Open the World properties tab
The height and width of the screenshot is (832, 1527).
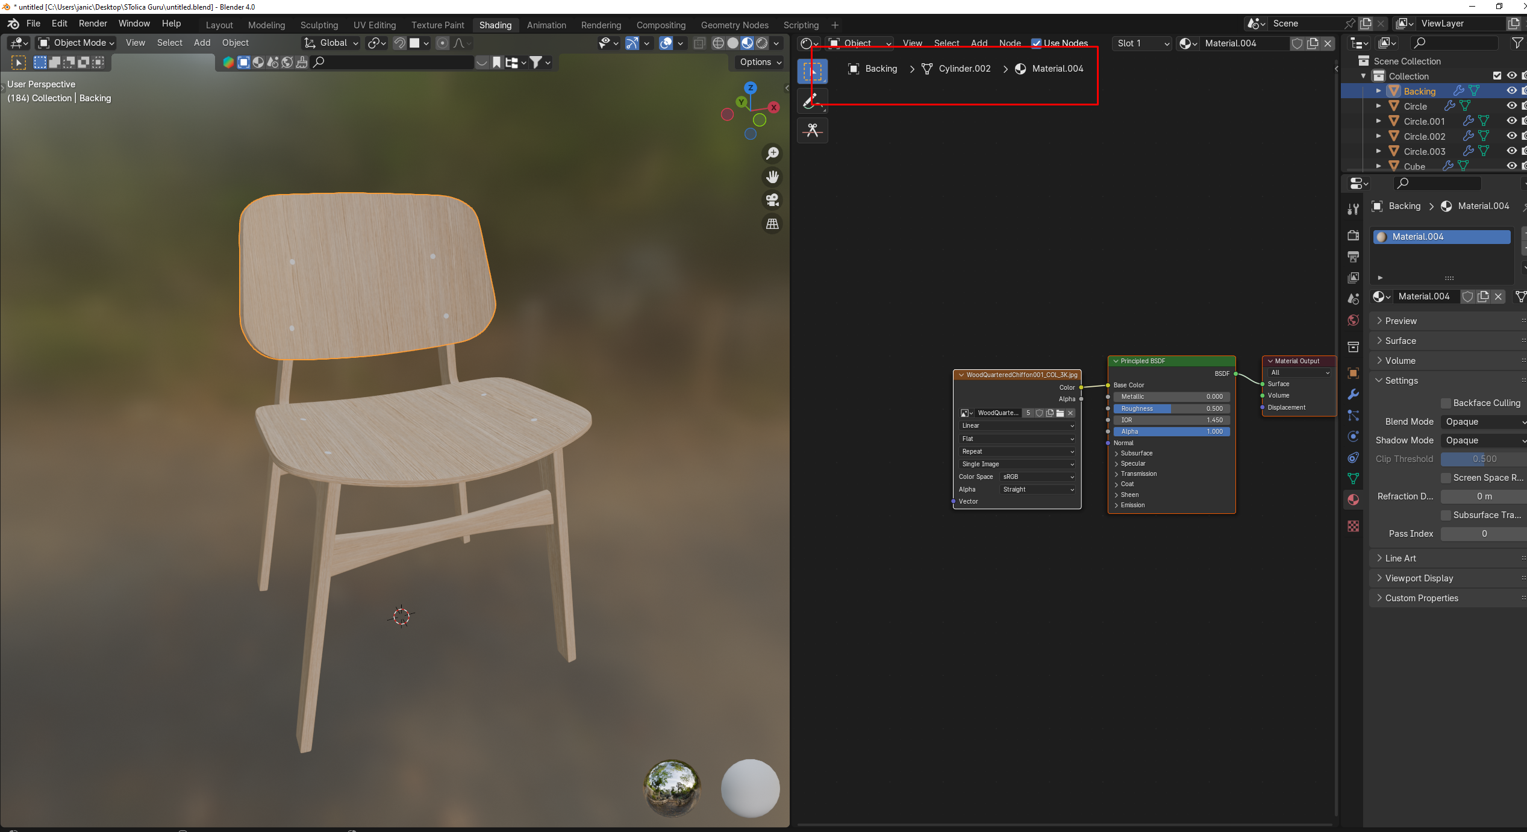pyautogui.click(x=1353, y=320)
